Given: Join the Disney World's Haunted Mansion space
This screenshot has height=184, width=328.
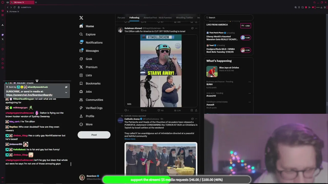Looking at the screenshot, I should coord(245,38).
